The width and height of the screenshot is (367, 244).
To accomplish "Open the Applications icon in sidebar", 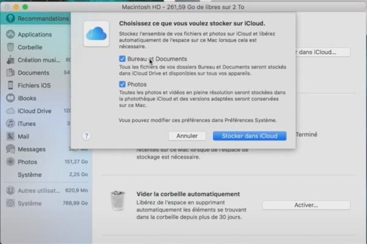I will click(x=10, y=34).
